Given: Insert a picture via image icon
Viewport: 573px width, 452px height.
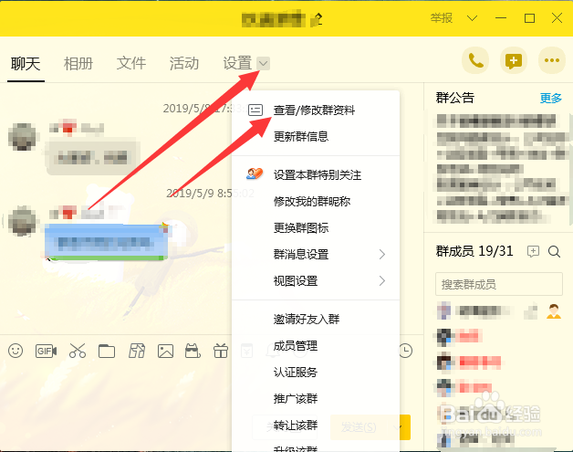Looking at the screenshot, I should (x=165, y=351).
